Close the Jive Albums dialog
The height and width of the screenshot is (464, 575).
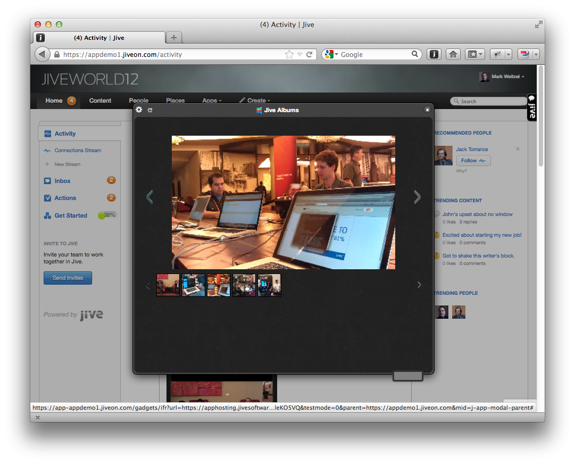point(427,110)
